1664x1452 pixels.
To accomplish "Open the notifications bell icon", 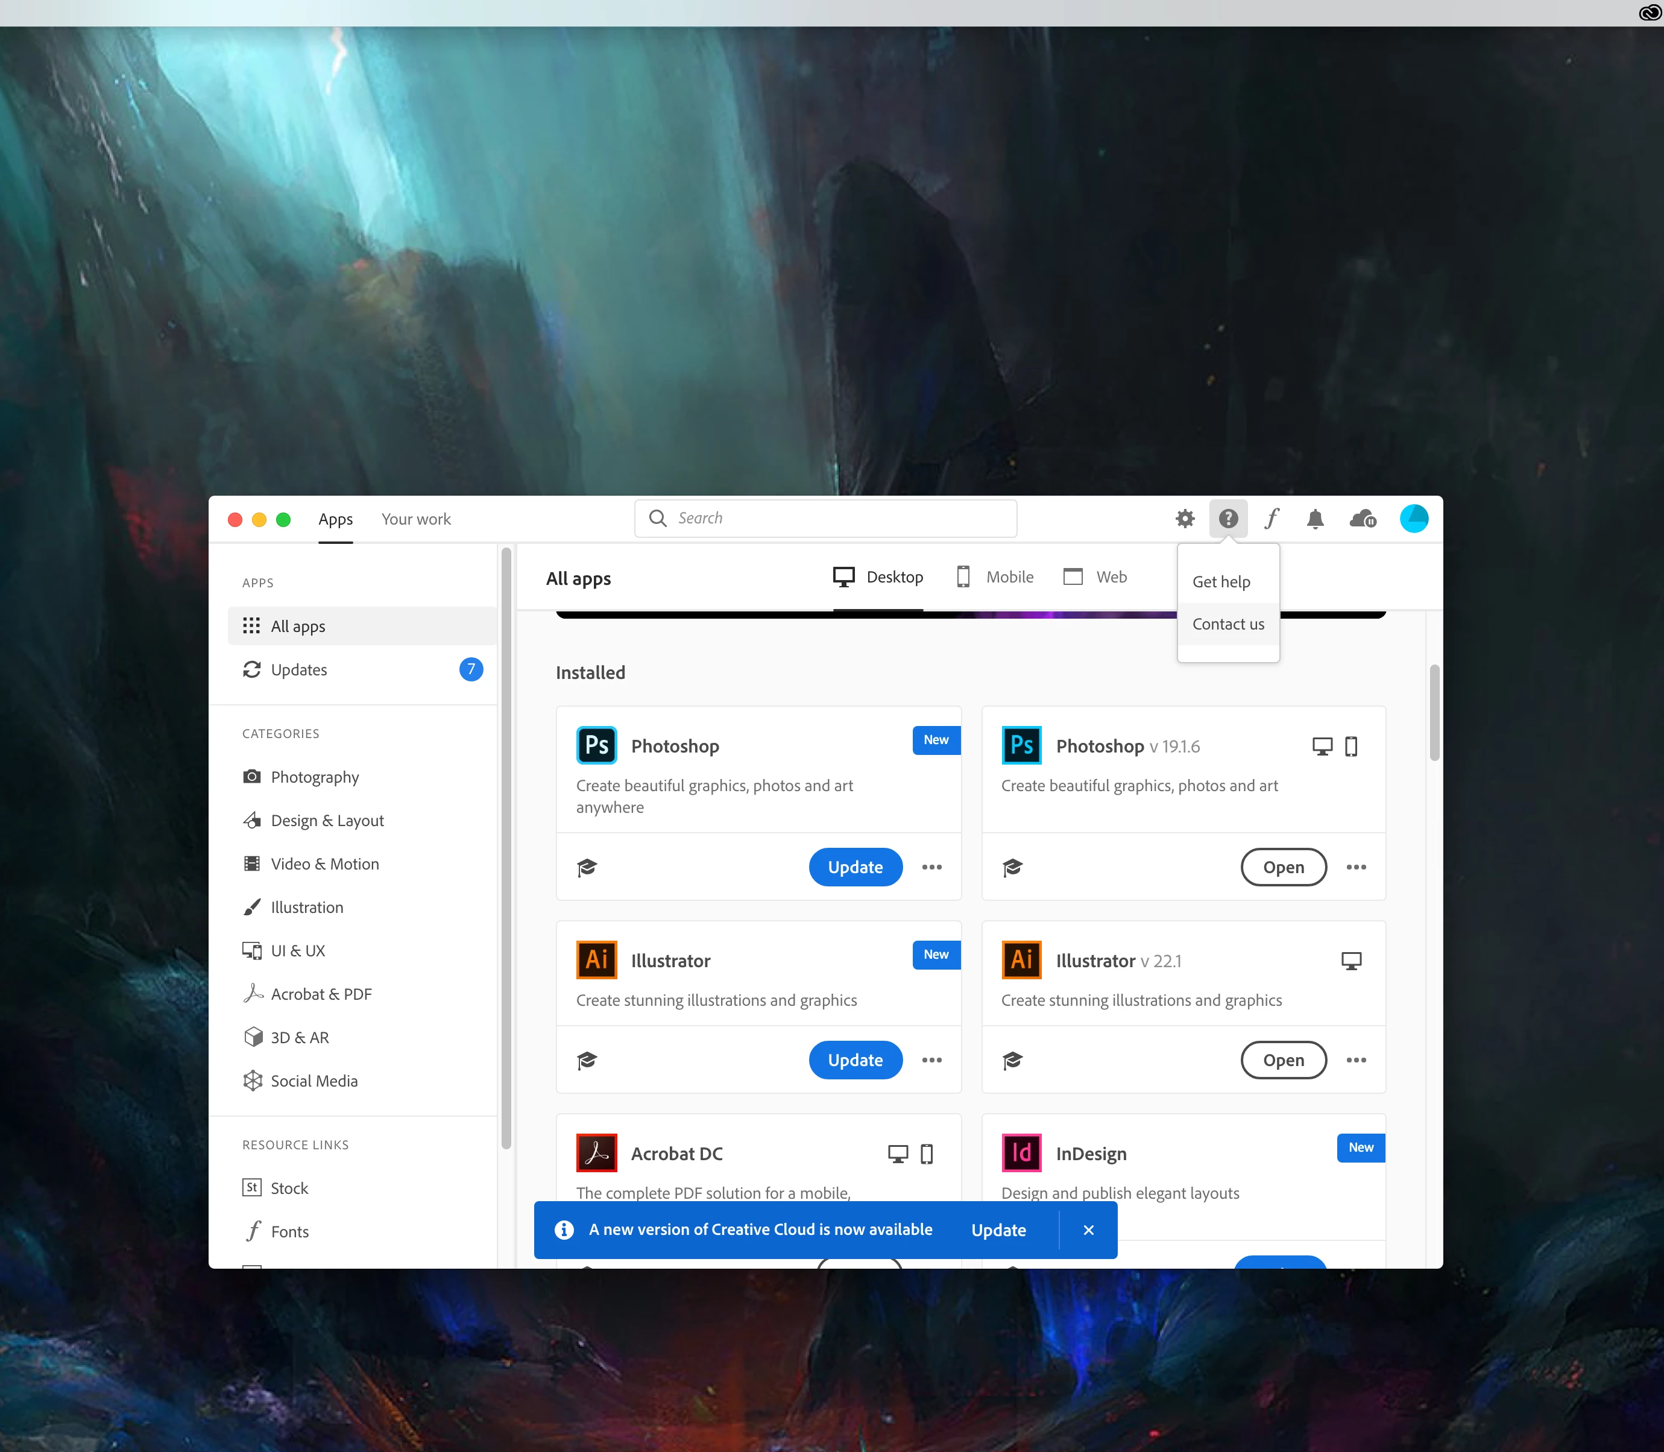I will [1315, 519].
